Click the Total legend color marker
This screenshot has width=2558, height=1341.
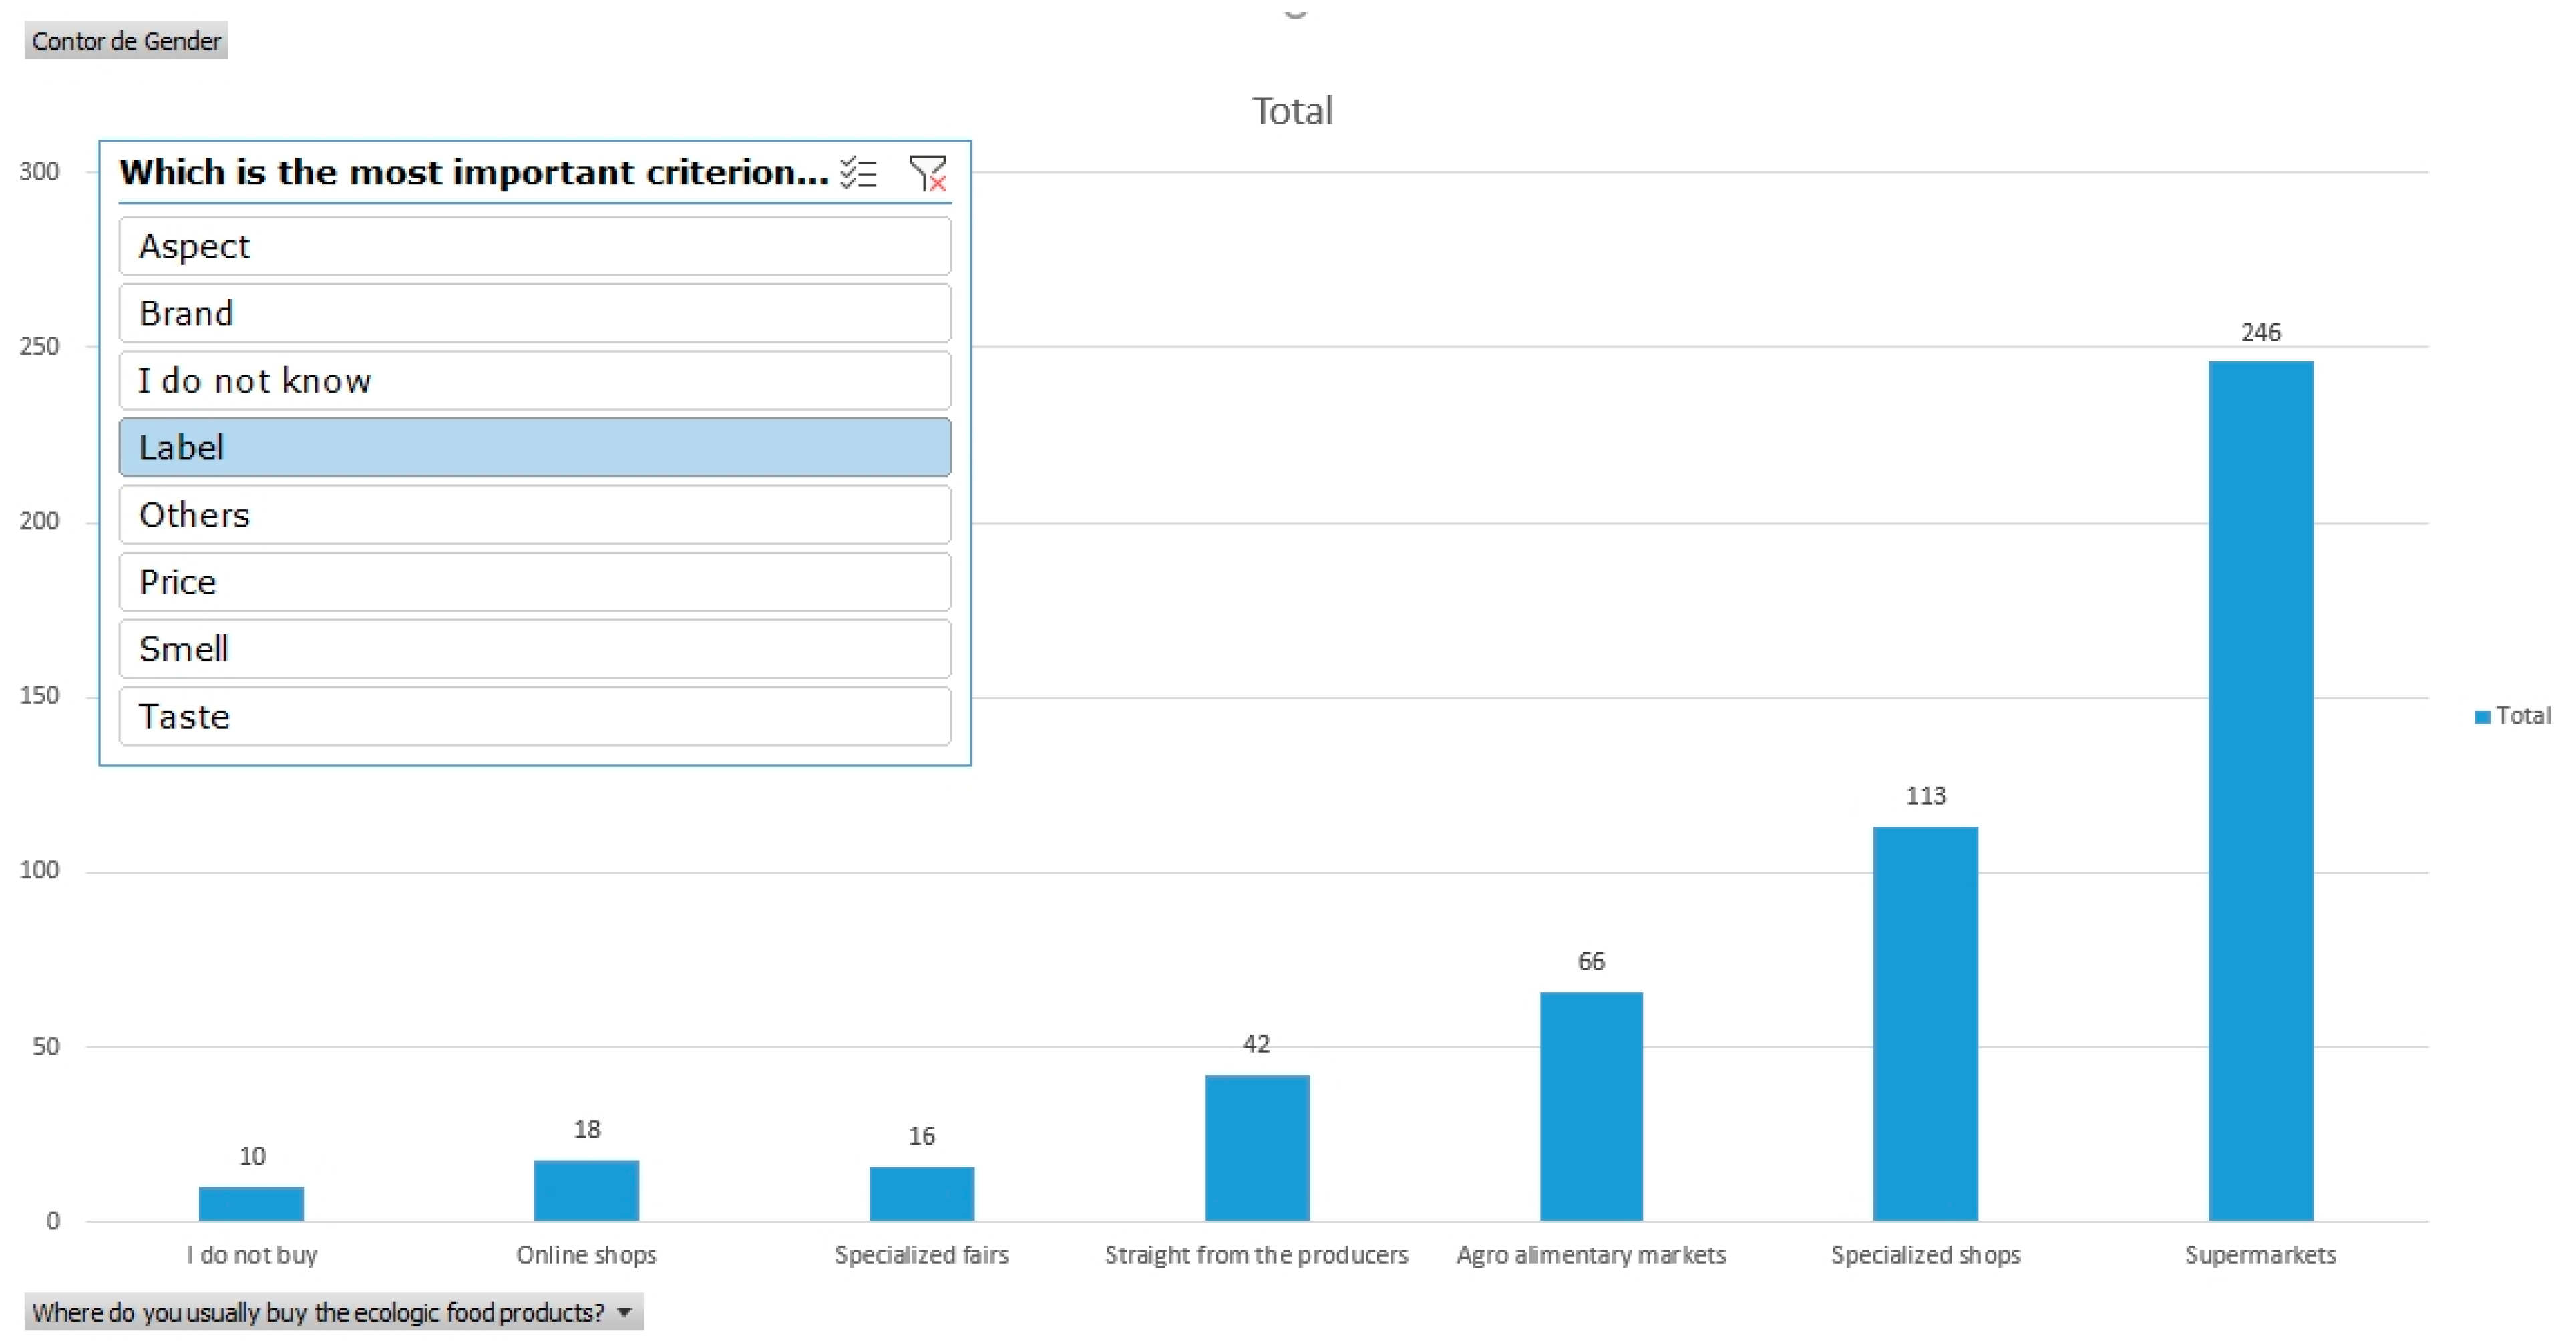coord(2482,717)
